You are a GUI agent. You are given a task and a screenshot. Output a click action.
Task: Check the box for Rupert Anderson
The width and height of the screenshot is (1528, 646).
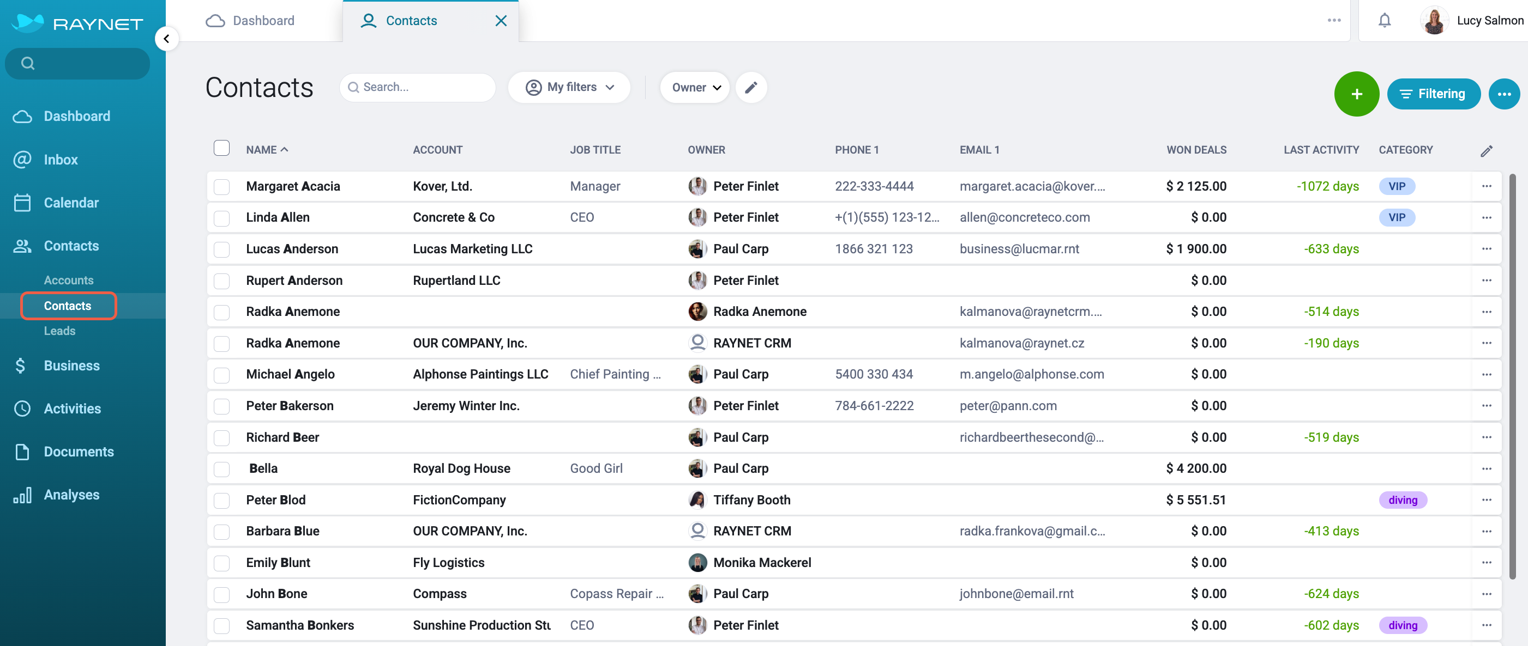221,281
